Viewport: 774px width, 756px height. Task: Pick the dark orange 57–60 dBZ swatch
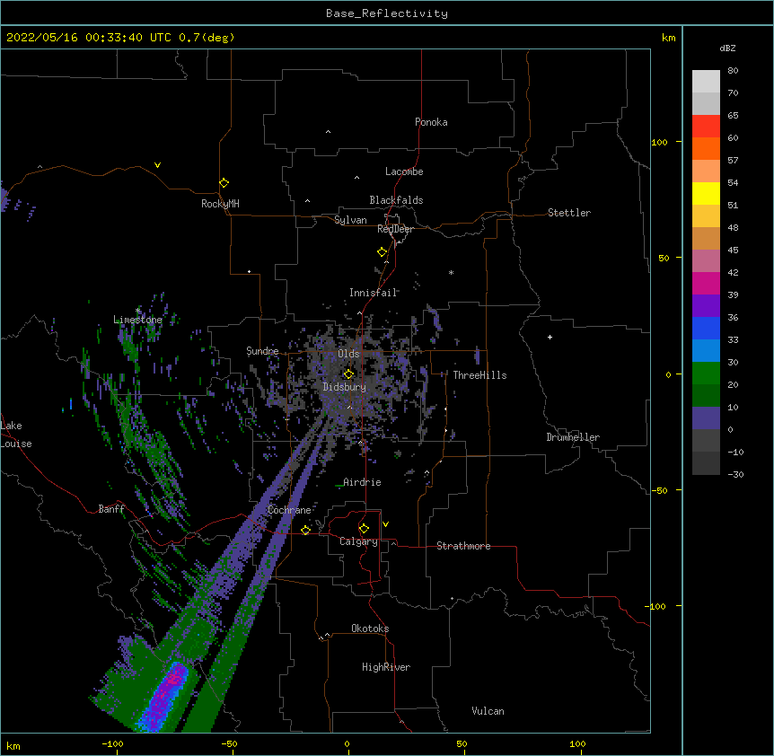[706, 148]
